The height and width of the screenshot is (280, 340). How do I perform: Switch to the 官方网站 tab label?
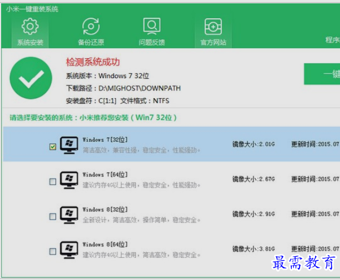click(214, 42)
